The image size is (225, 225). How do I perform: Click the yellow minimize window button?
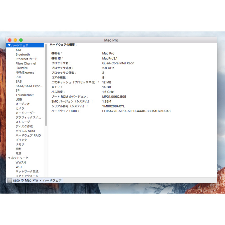15,40
